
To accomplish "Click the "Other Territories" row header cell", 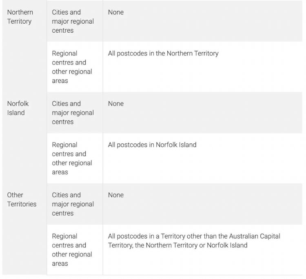I will 22,200.
